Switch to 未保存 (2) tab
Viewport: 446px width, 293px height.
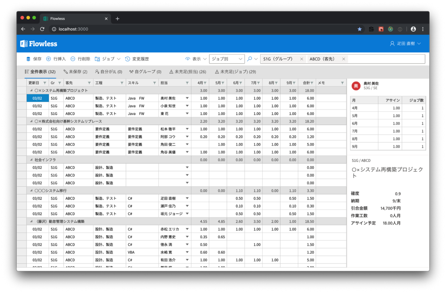click(x=75, y=72)
